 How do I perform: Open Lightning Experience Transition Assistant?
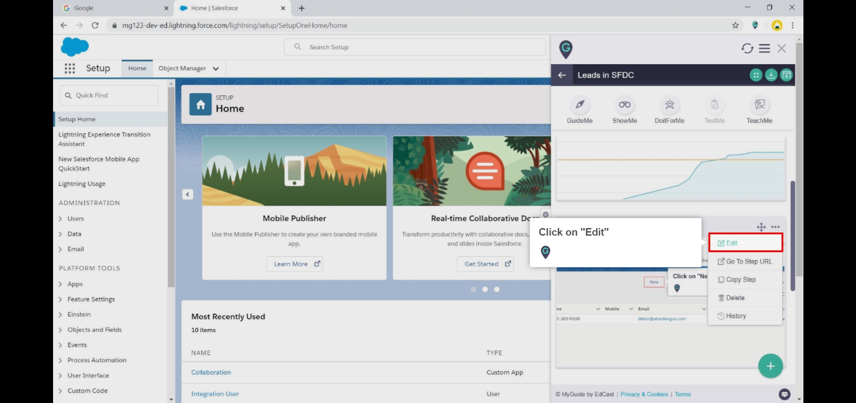(104, 139)
